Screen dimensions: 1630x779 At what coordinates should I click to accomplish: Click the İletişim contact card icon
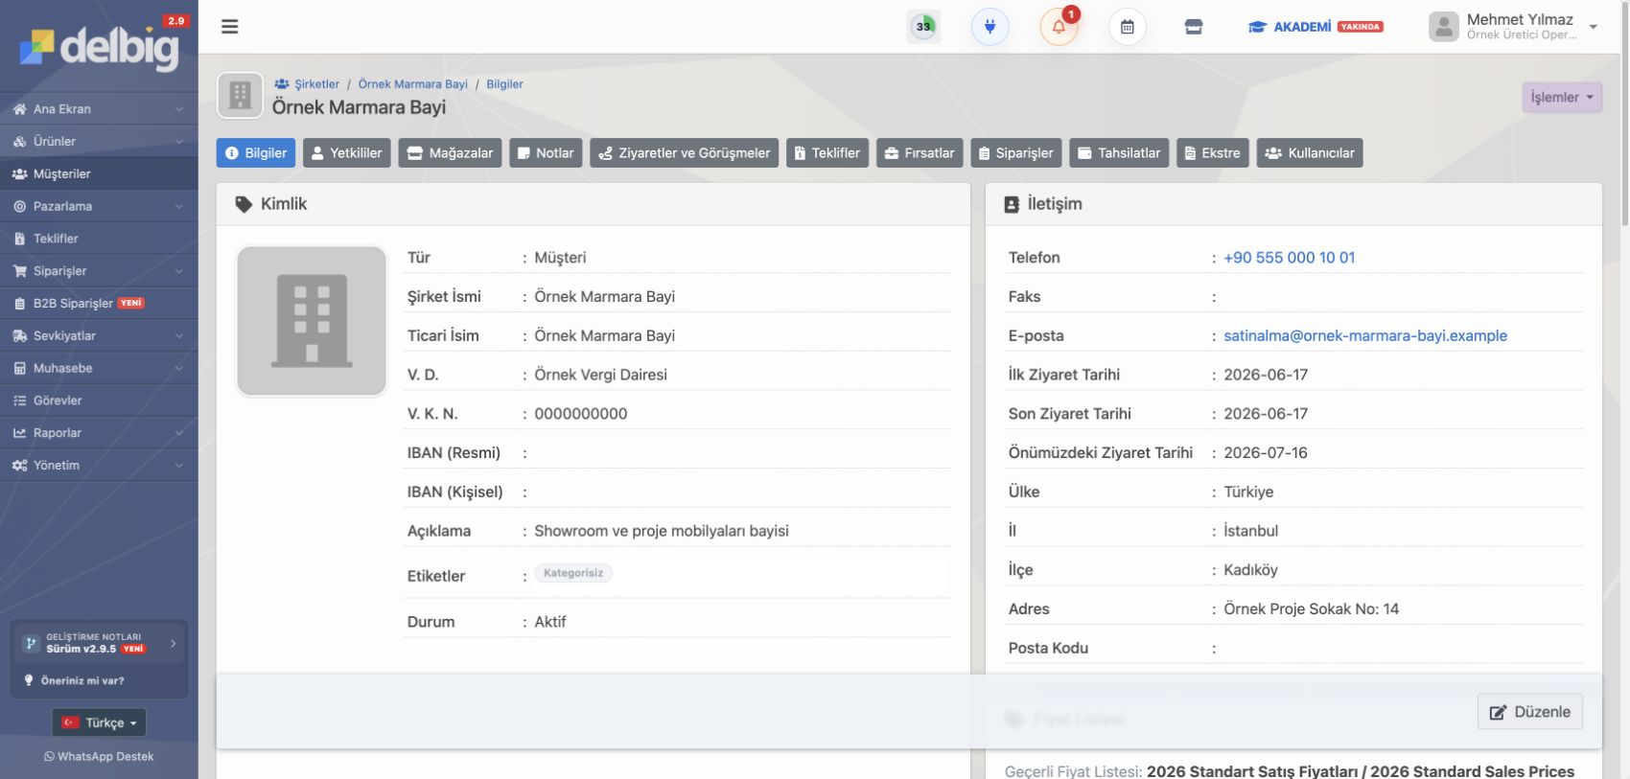pyautogui.click(x=1012, y=204)
